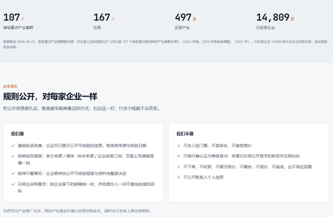Click the 14,809 已收录企业 statistic
Viewport: 333px width, 217px height.
point(275,21)
